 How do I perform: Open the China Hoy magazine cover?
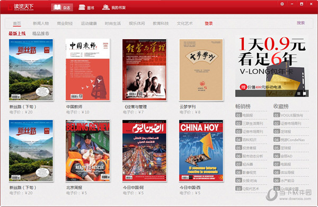point(201,150)
